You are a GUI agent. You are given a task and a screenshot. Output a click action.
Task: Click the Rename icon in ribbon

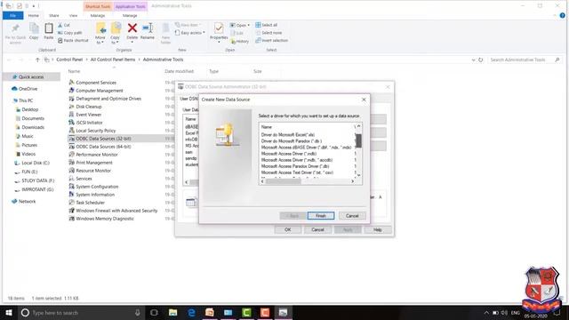pos(148,28)
